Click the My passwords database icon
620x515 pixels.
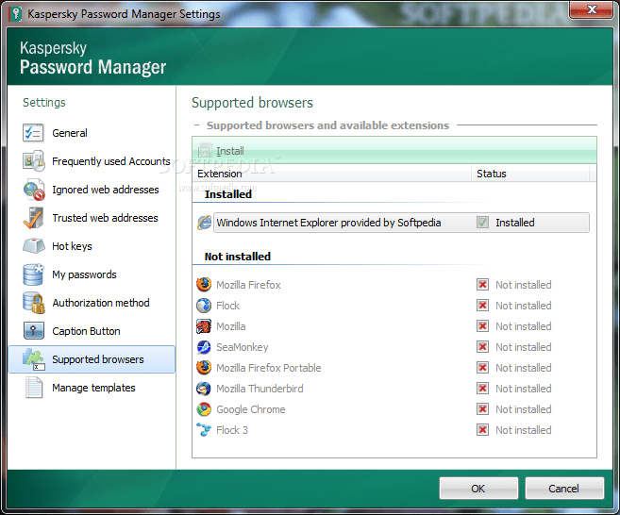33,274
